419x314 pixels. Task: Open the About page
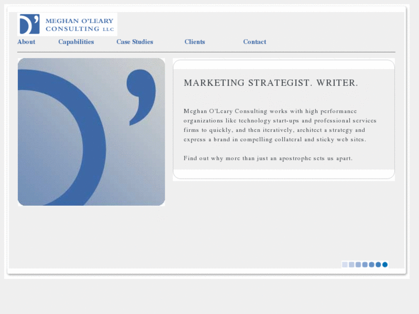[26, 41]
